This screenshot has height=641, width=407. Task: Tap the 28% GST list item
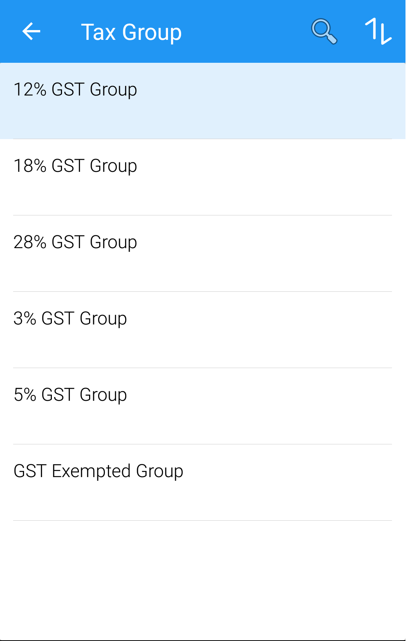pyautogui.click(x=203, y=254)
